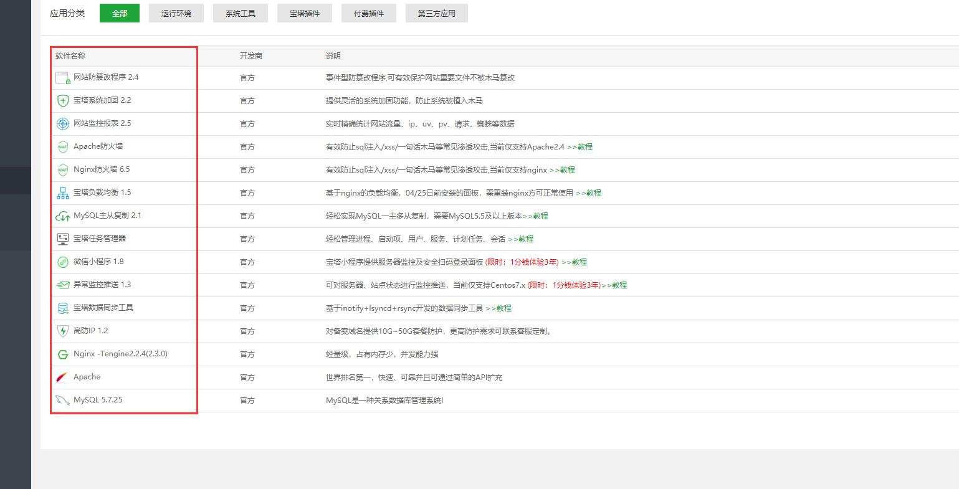Open the Apache防火墙 name link
Viewport: 959px width, 489px height.
tap(98, 146)
